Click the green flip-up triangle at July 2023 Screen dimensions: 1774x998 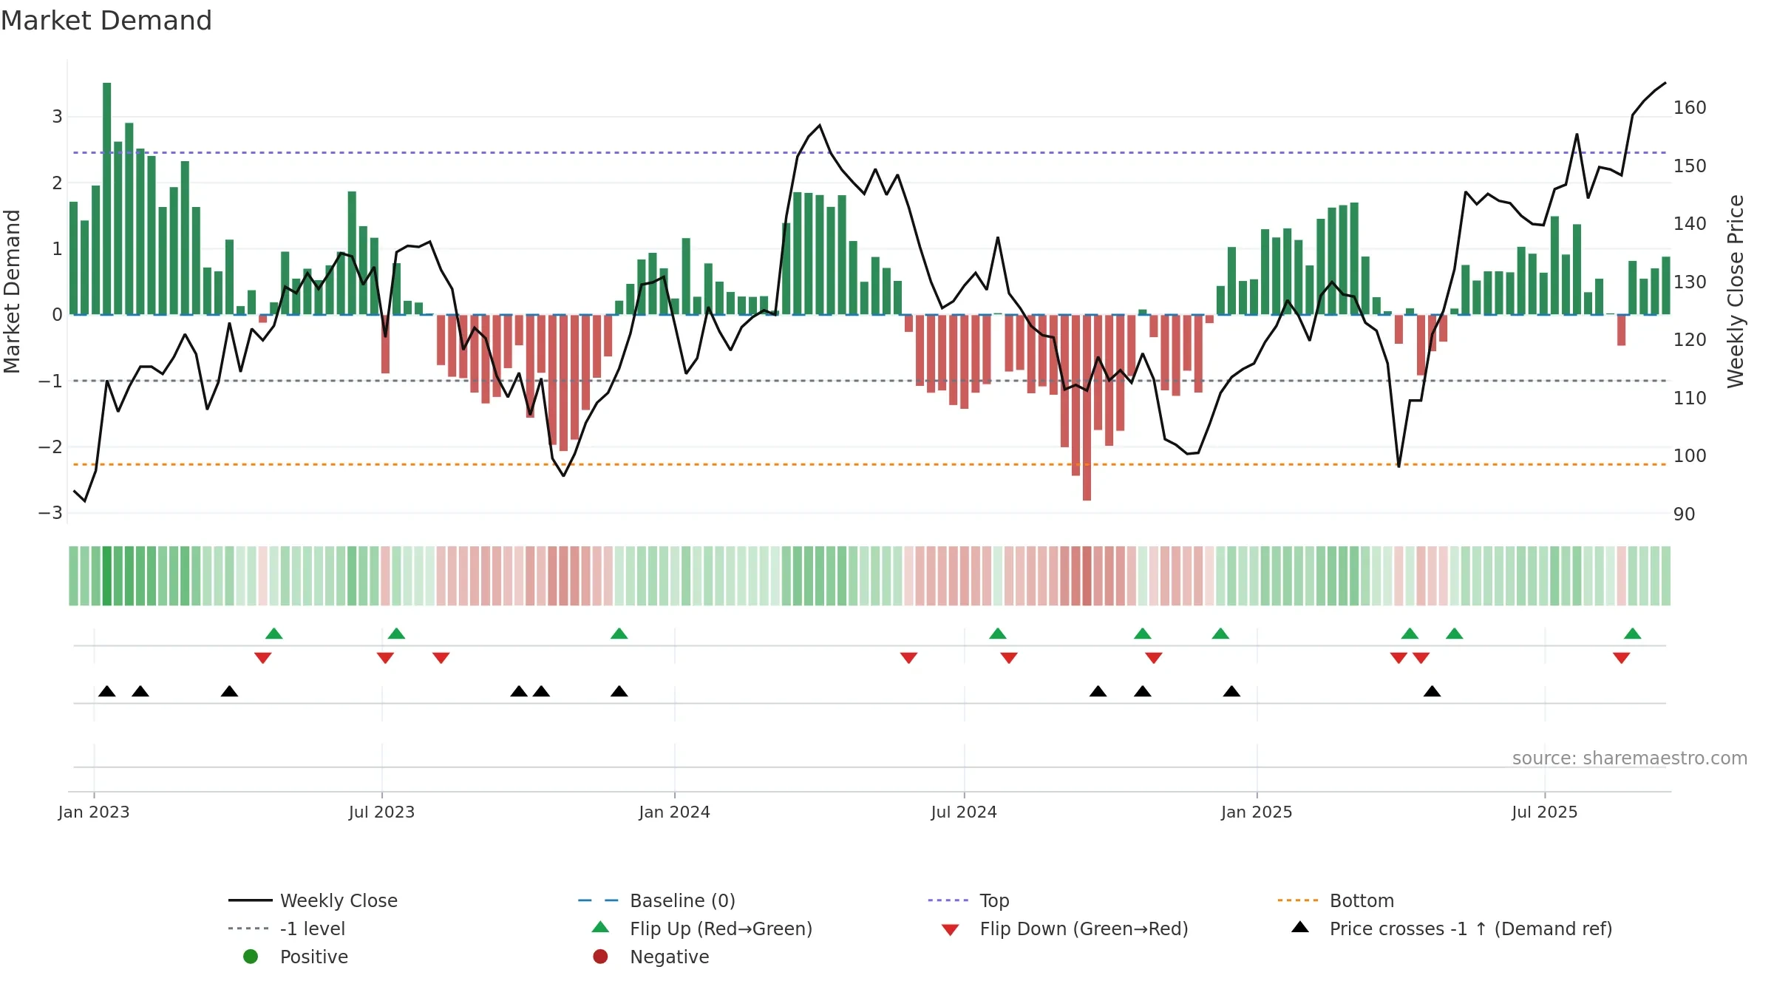click(396, 634)
